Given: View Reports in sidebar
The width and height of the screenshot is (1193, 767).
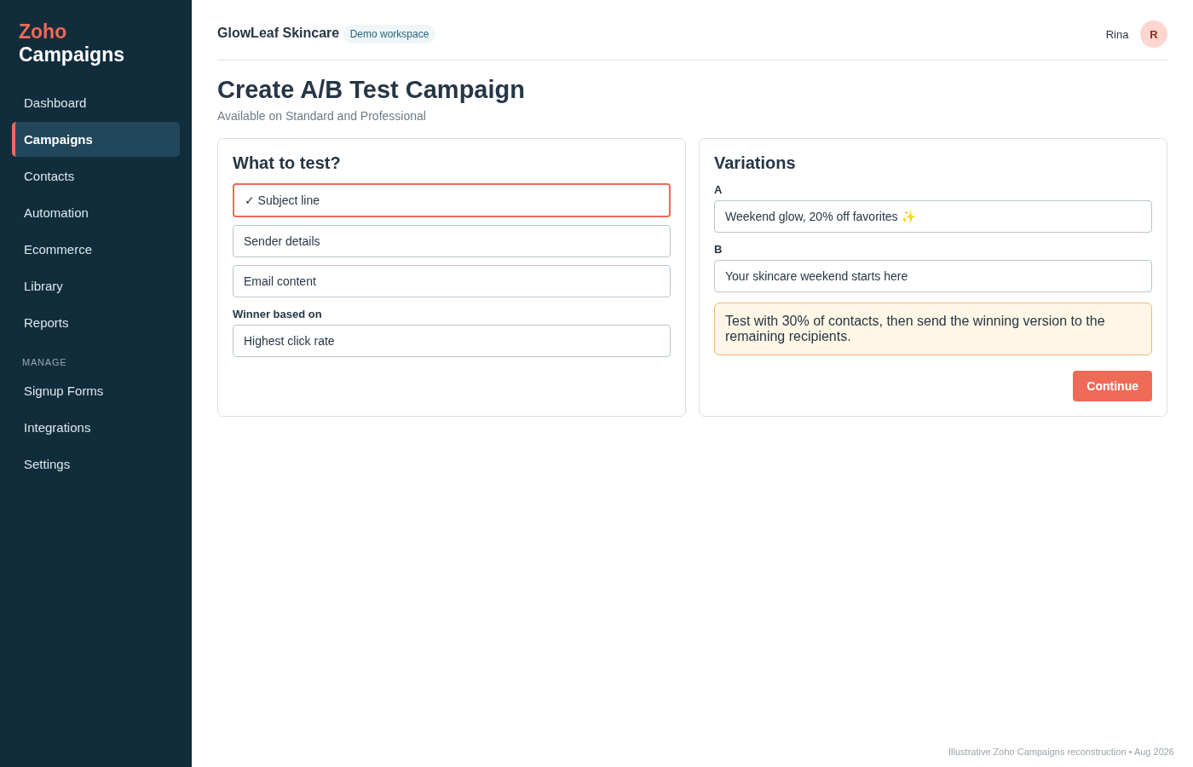Looking at the screenshot, I should pyautogui.click(x=95, y=323).
